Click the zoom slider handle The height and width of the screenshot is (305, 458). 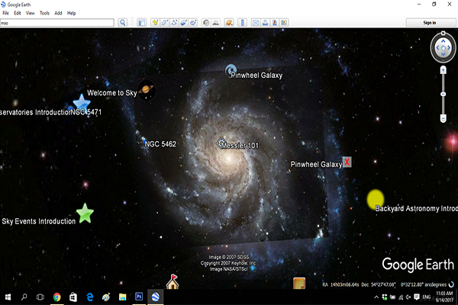[443, 94]
